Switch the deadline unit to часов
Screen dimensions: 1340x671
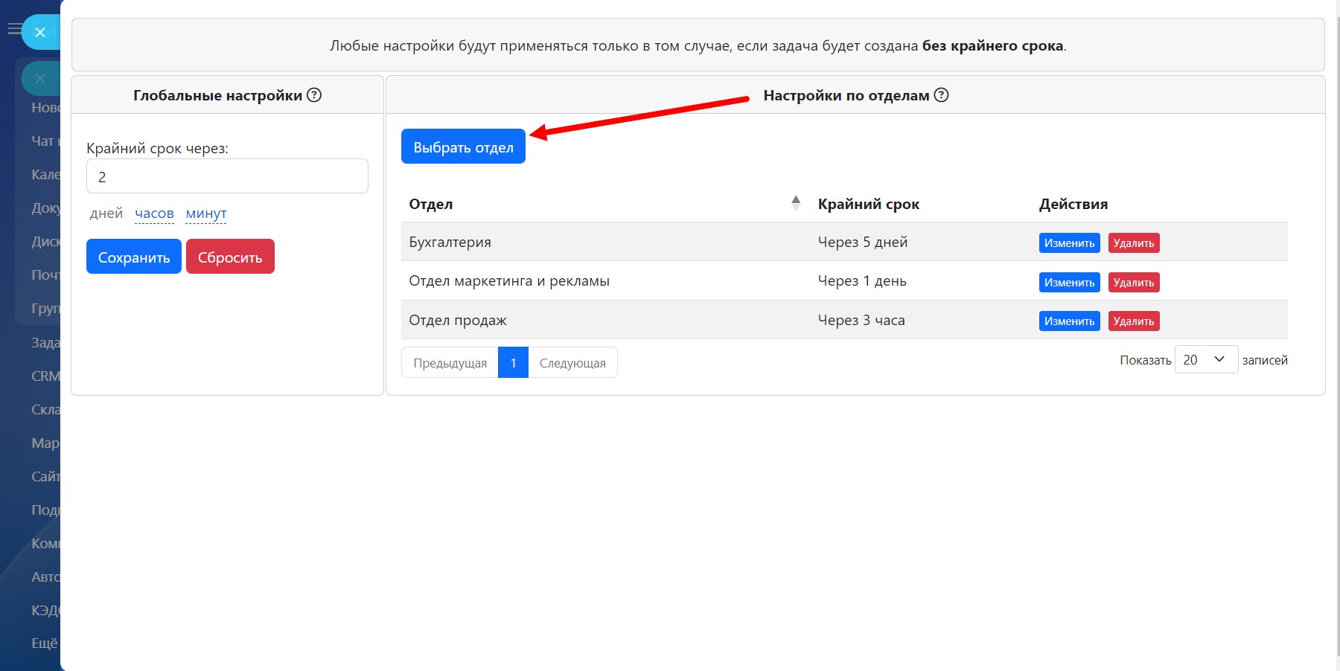pyautogui.click(x=154, y=213)
